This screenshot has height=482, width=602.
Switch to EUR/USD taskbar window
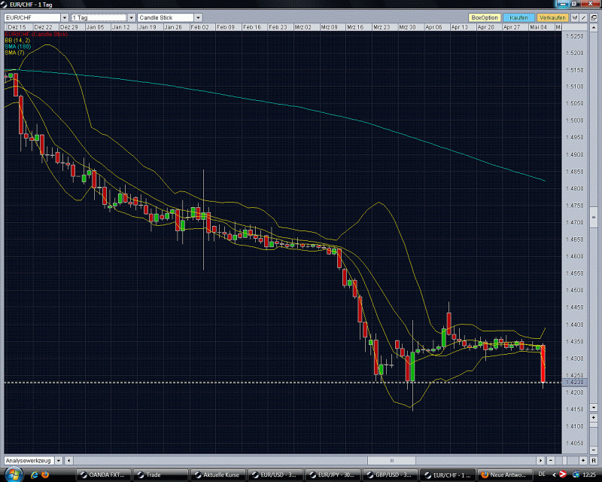pos(275,475)
